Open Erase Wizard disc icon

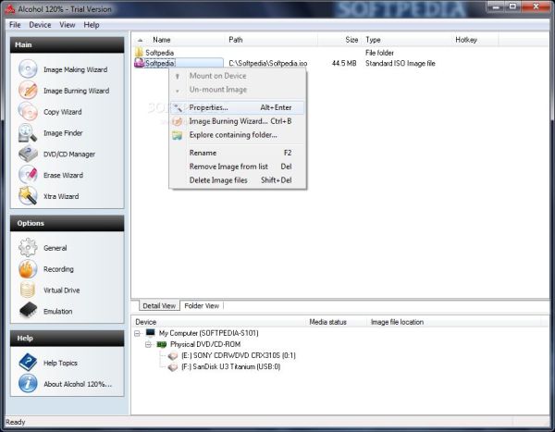coord(28,175)
